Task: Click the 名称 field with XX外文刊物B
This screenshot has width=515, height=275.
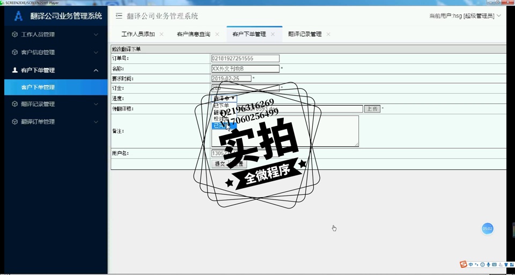Action: pyautogui.click(x=245, y=69)
